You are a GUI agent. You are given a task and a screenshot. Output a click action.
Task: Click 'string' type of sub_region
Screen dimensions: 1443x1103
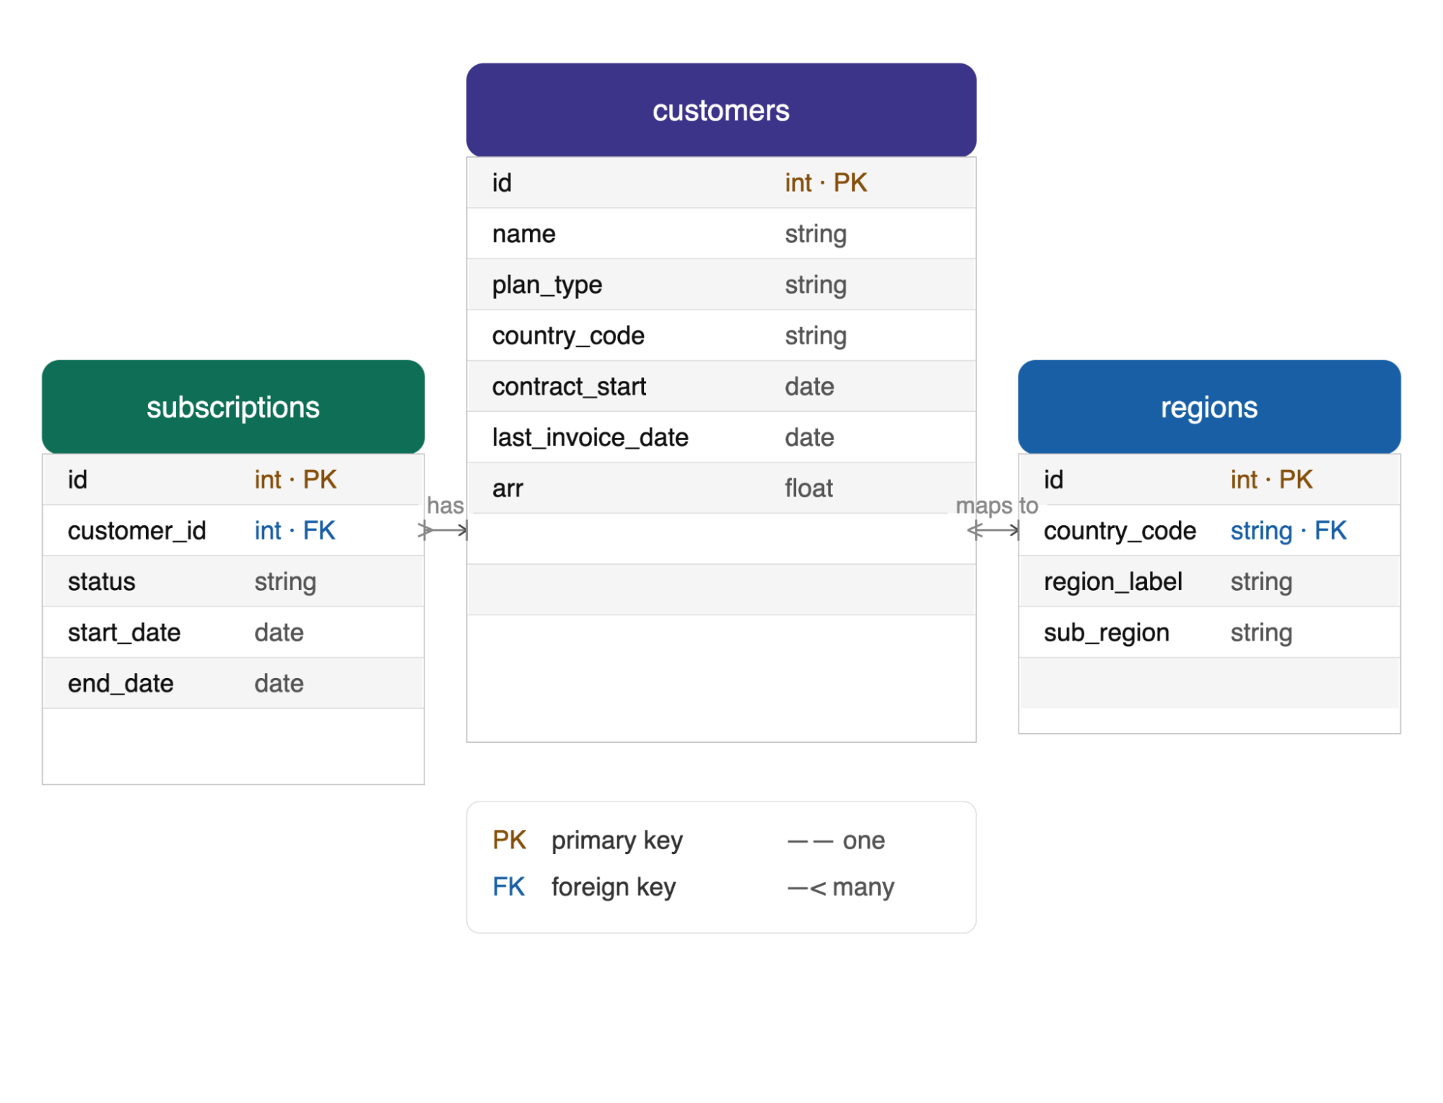(x=1261, y=633)
